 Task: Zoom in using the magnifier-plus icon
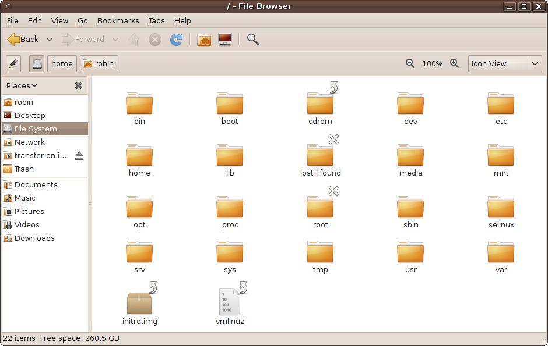point(455,63)
